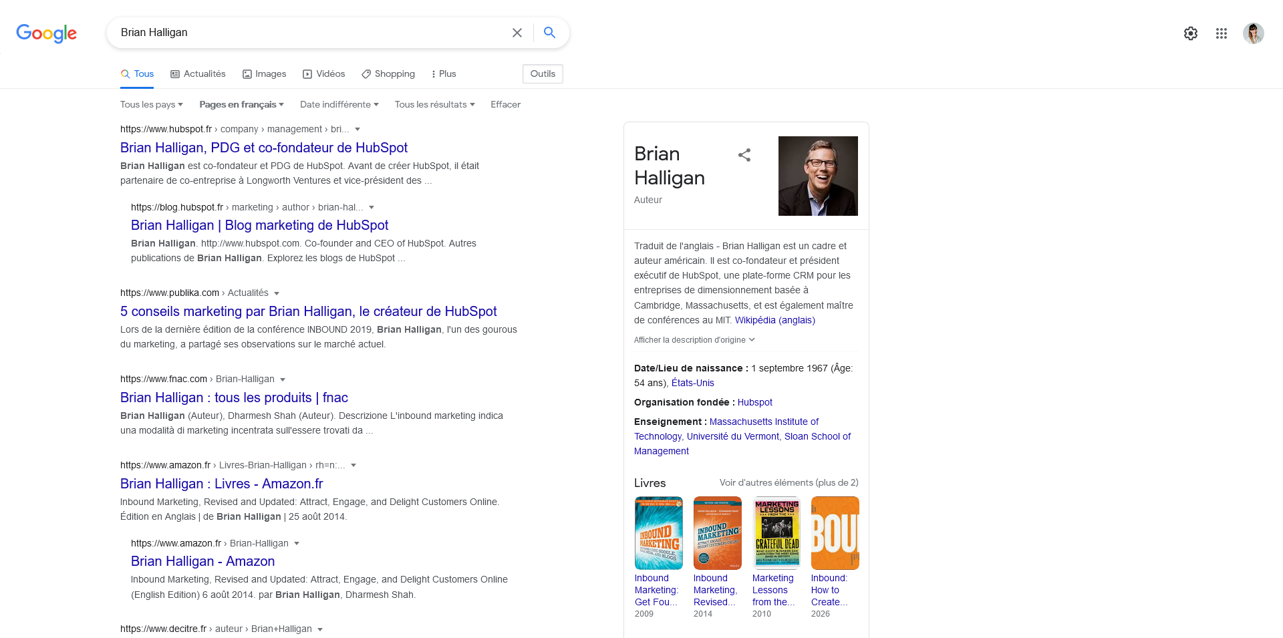Go to Google logo homepage
The image size is (1283, 638).
(x=46, y=33)
